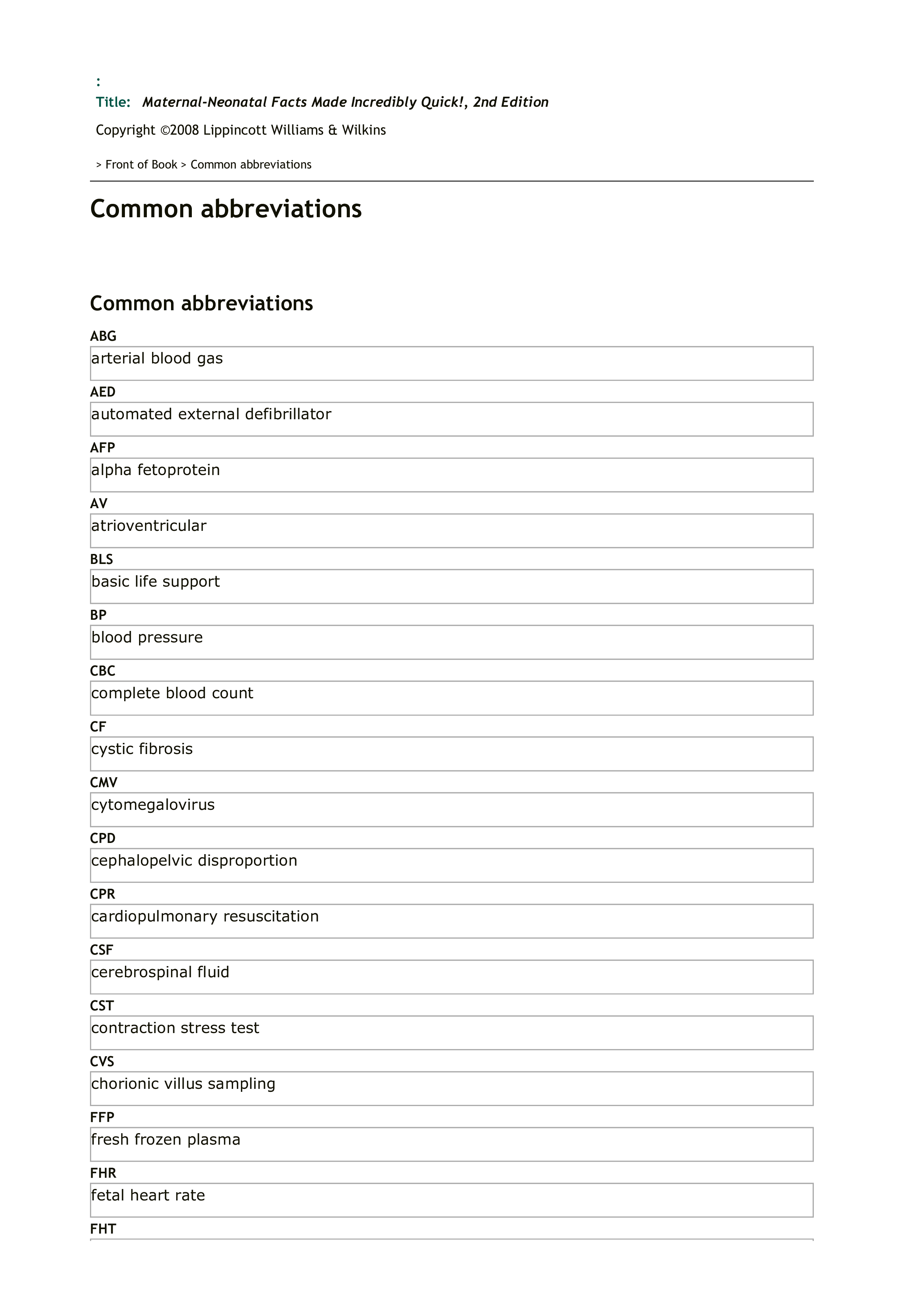Click the complete blood count box
The width and height of the screenshot is (922, 1305).
[451, 698]
